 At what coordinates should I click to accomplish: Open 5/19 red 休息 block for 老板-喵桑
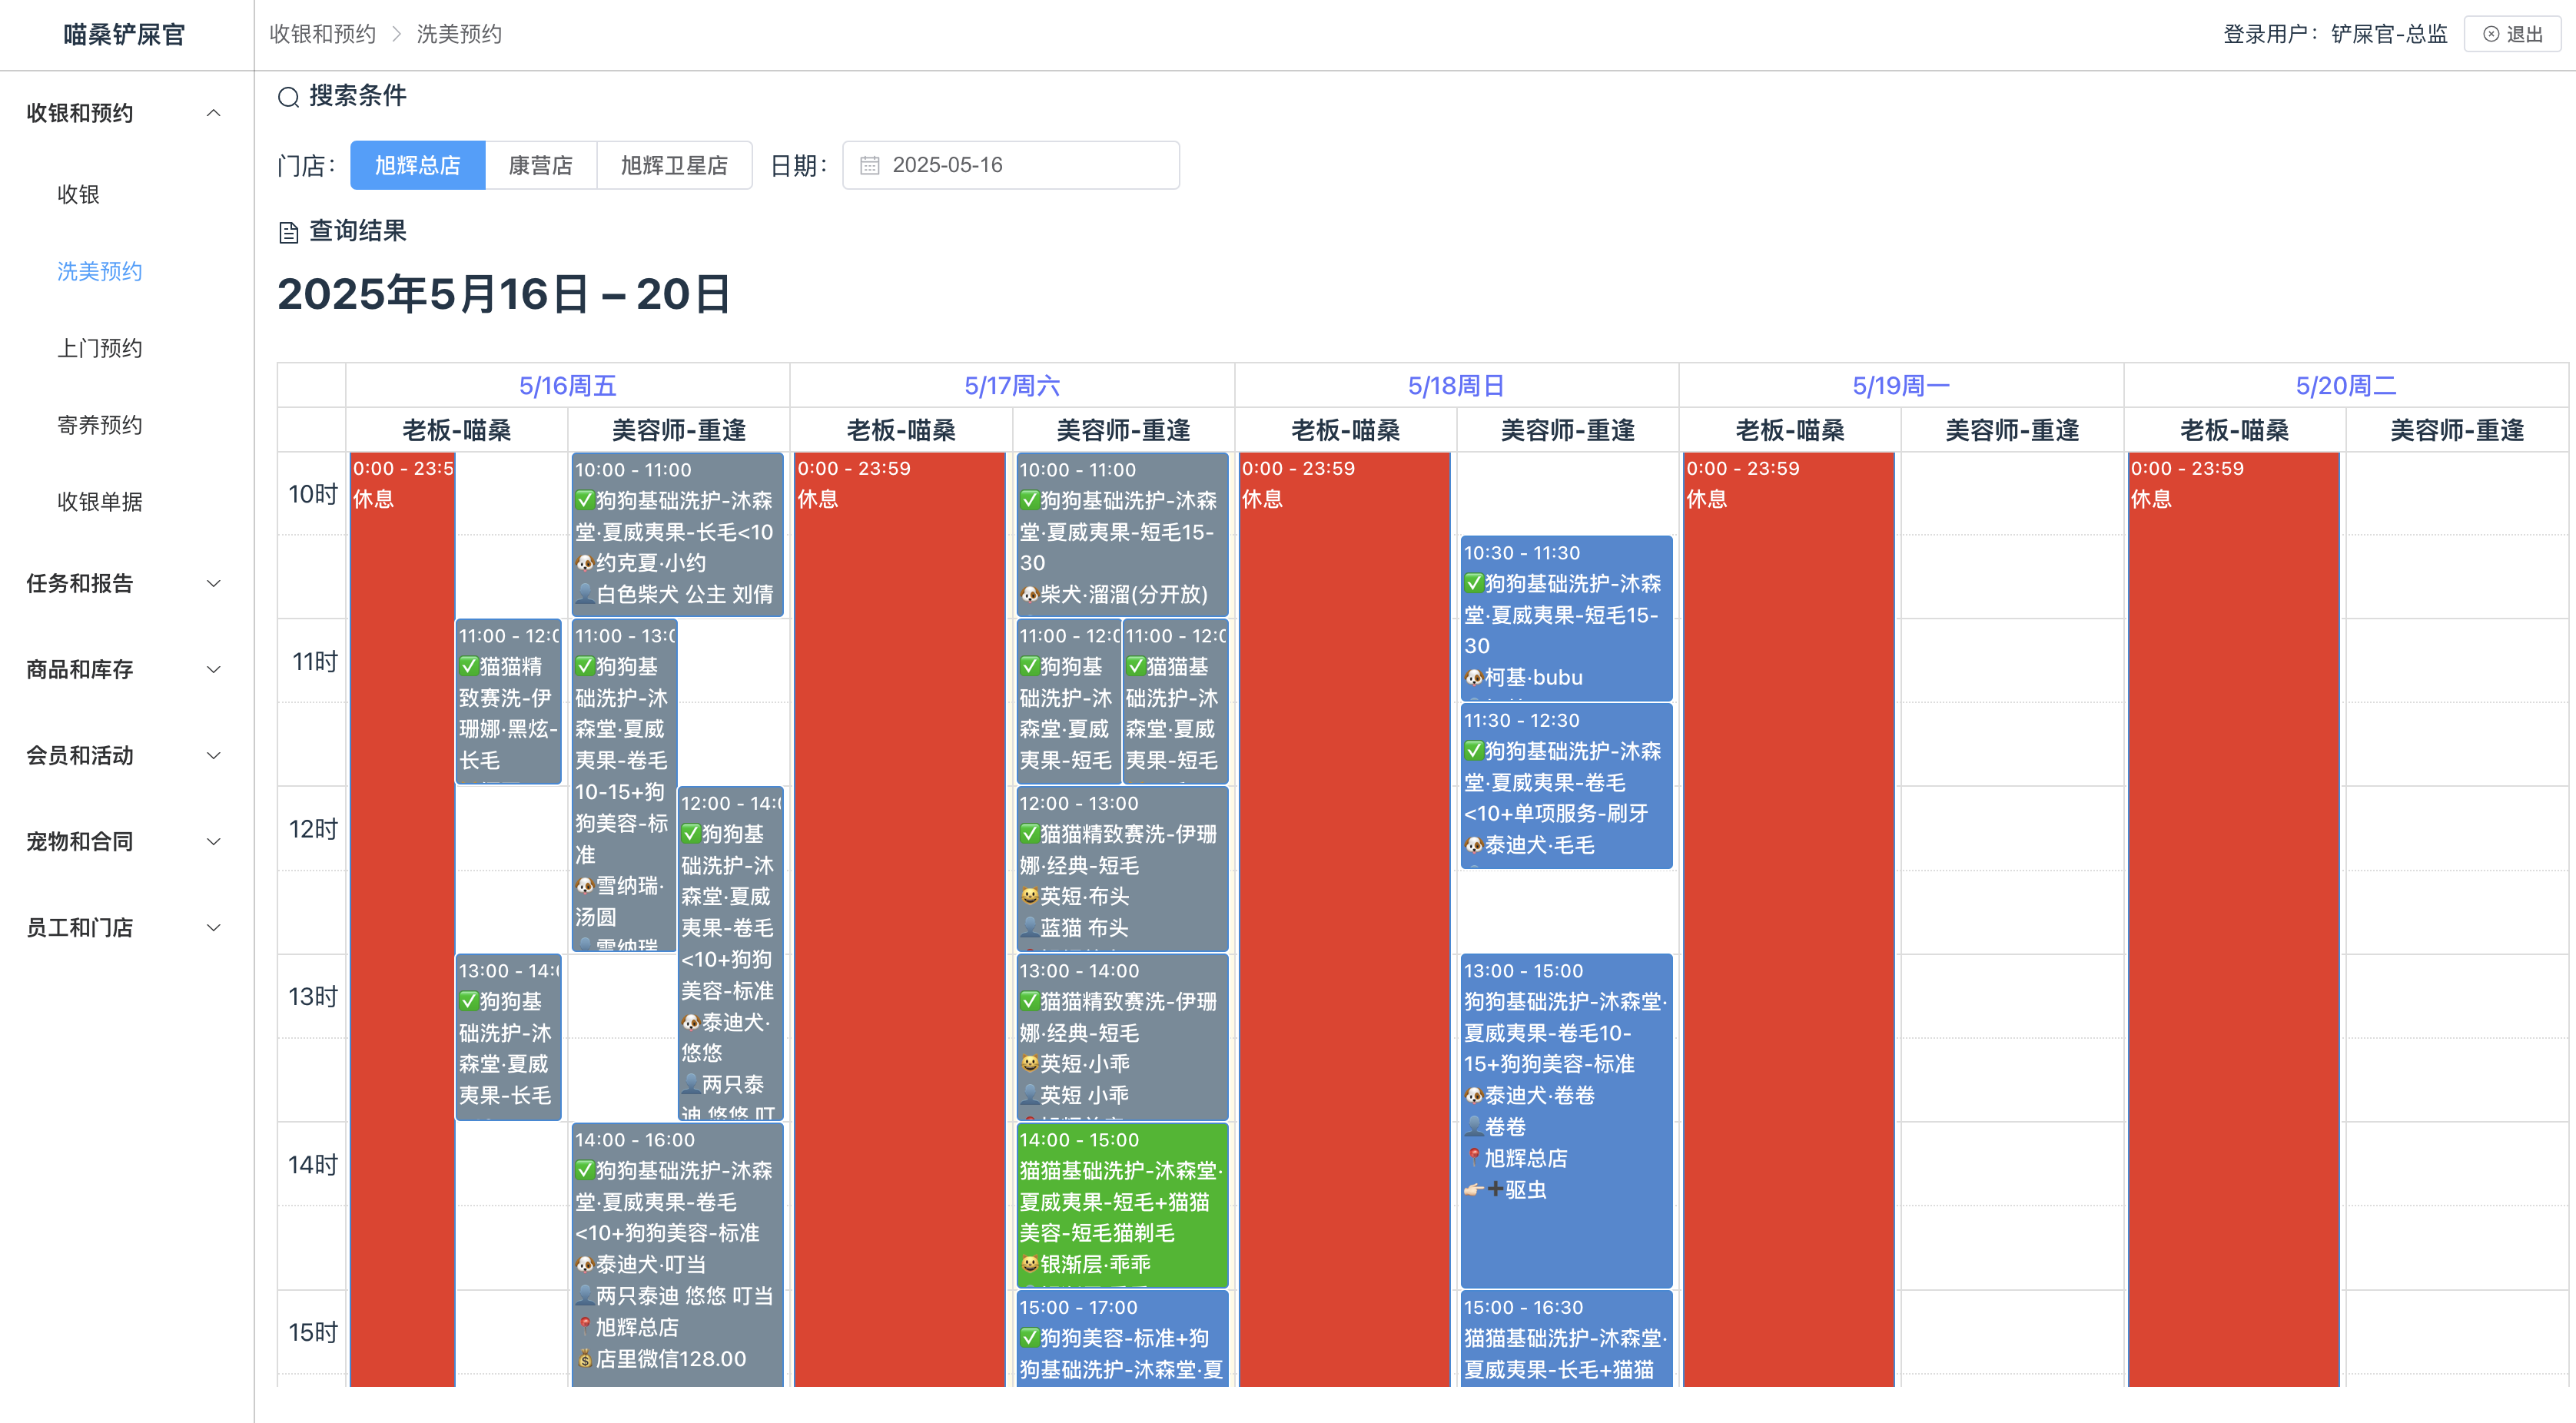pos(1789,919)
